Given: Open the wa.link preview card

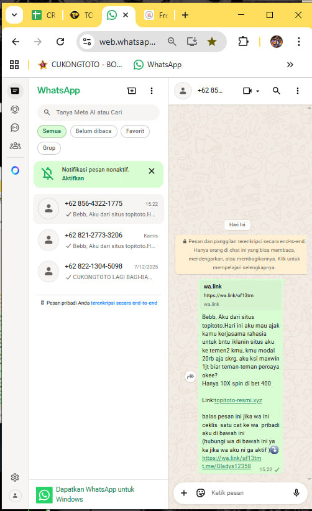Looking at the screenshot, I should point(241,295).
